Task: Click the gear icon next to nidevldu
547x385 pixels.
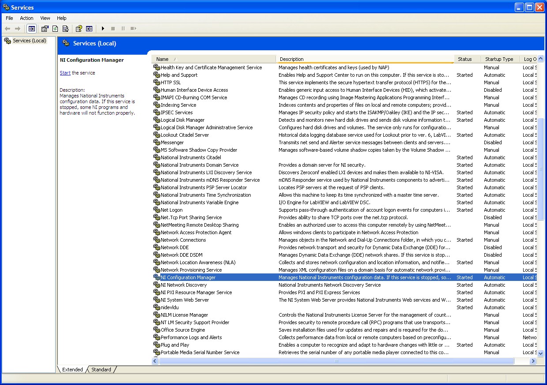Action: click(156, 307)
